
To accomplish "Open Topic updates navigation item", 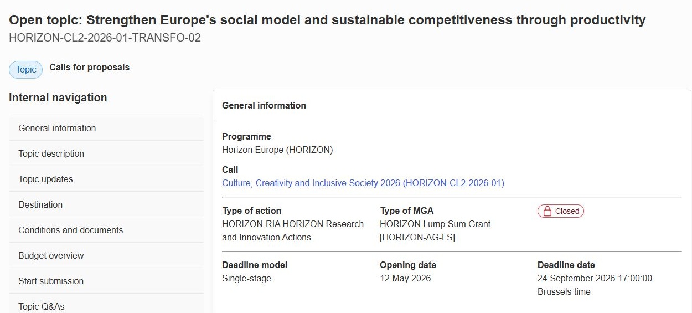I will (x=106, y=179).
